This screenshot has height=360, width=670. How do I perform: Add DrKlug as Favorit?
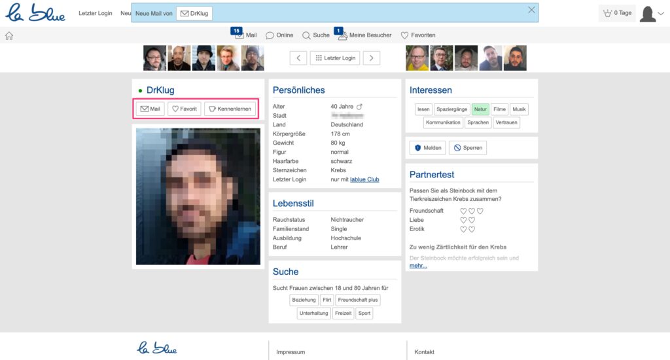click(x=184, y=109)
